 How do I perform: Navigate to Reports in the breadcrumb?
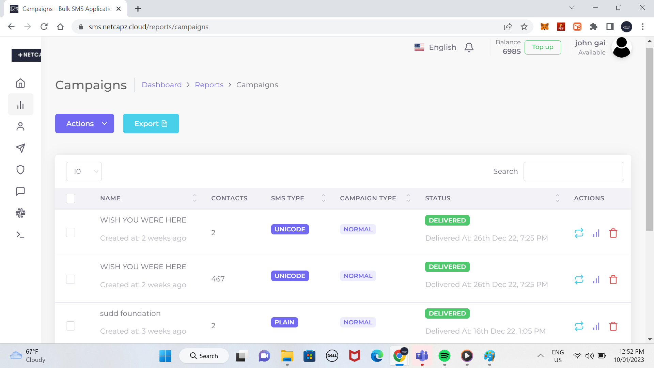point(209,85)
